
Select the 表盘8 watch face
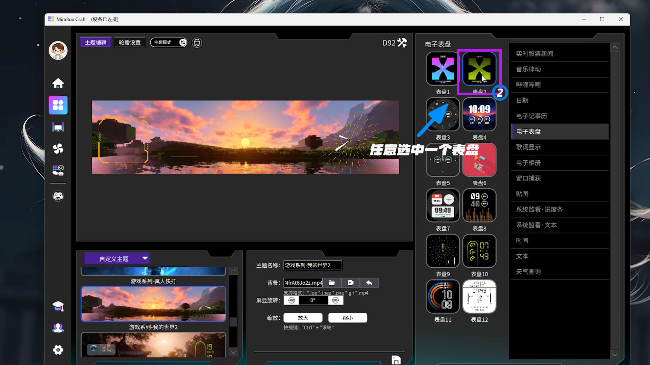(479, 205)
